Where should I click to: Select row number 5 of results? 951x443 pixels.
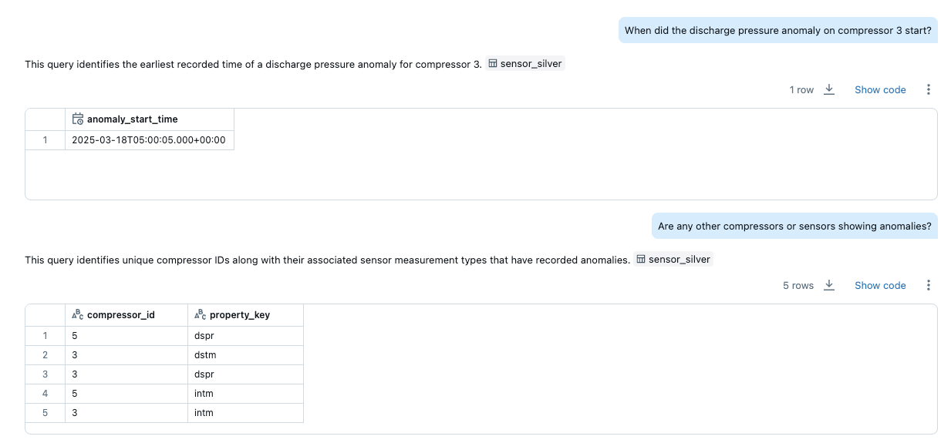pyautogui.click(x=45, y=413)
